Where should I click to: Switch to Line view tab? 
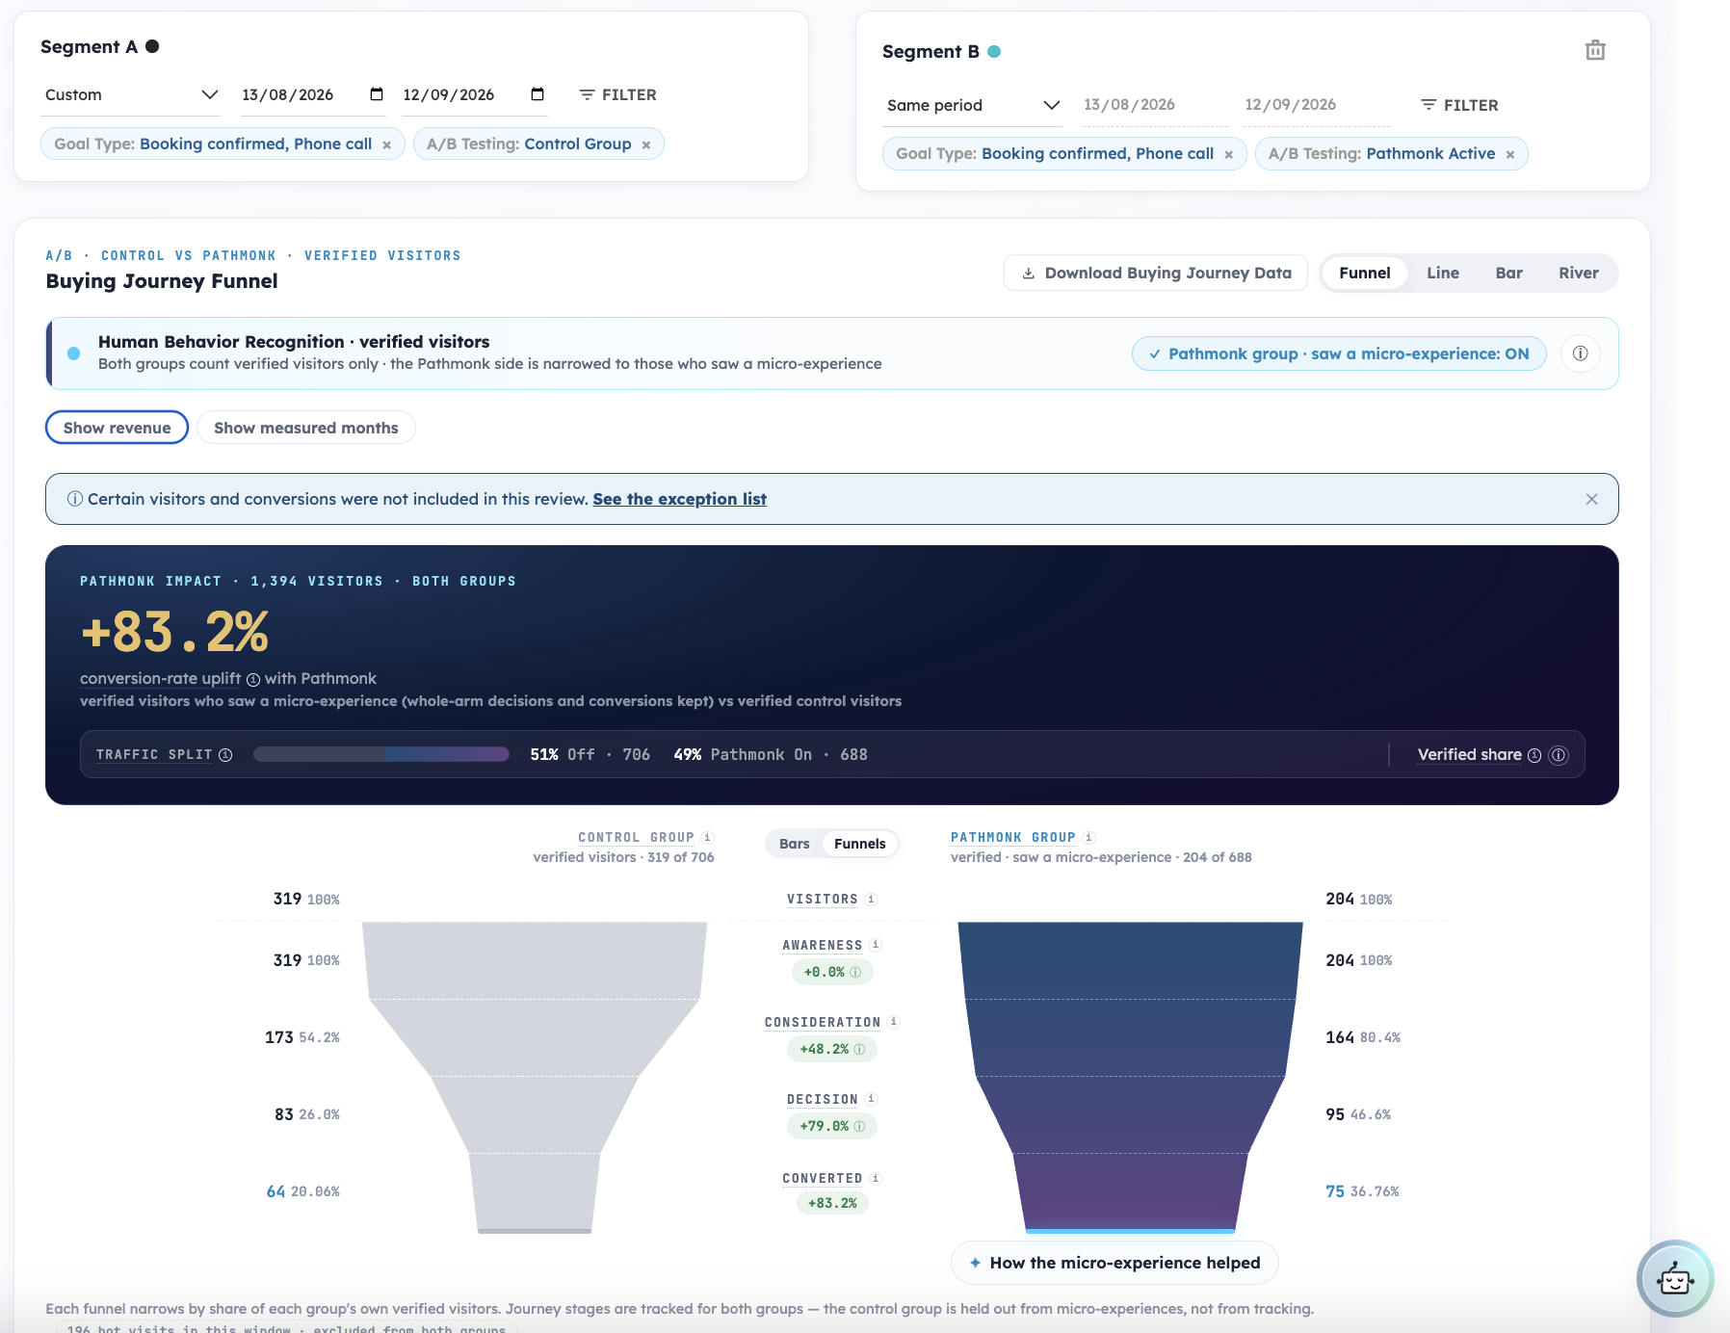[x=1442, y=273]
